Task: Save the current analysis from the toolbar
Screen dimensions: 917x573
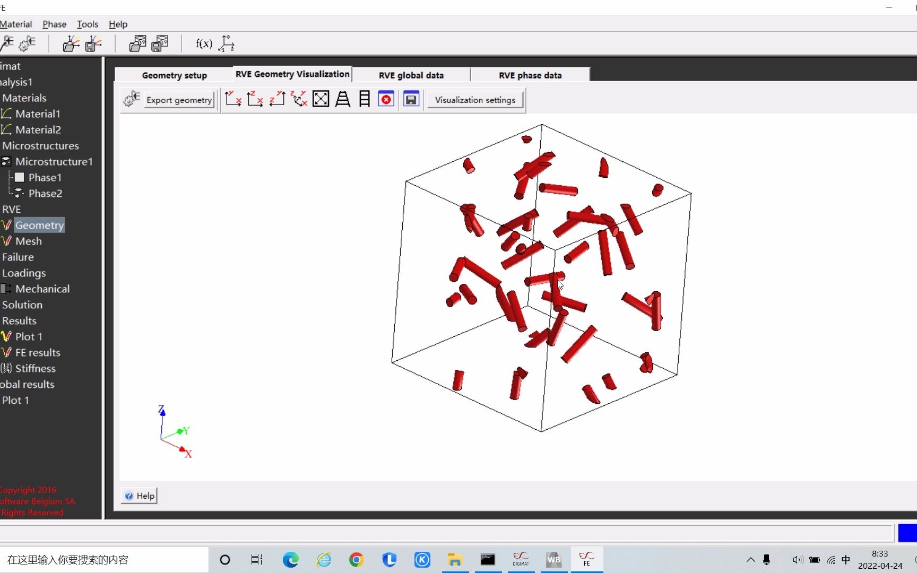Action: [x=160, y=44]
